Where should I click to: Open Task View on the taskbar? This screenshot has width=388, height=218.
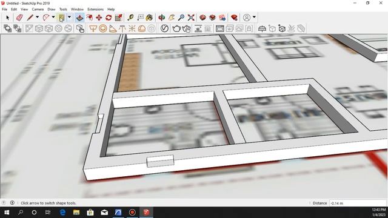[48, 213]
